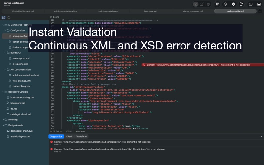Toggle the sidebar panel visibility
Screen dimensions: 264x165
[x=251, y=4]
